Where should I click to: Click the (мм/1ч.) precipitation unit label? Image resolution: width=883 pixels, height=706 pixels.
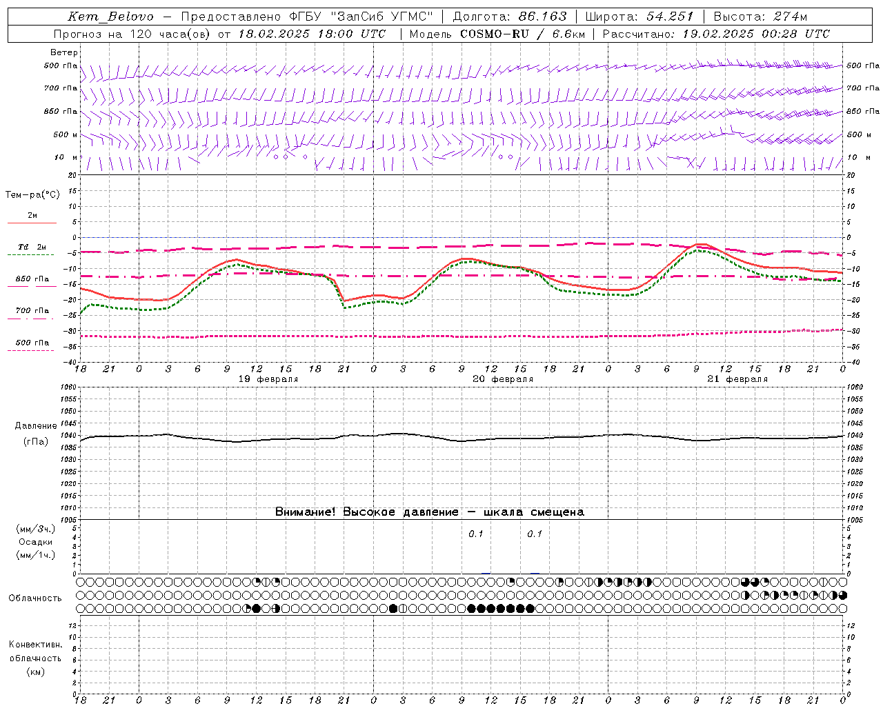[x=36, y=555]
